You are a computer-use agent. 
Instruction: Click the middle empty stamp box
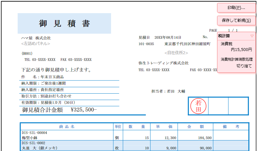[218, 106]
